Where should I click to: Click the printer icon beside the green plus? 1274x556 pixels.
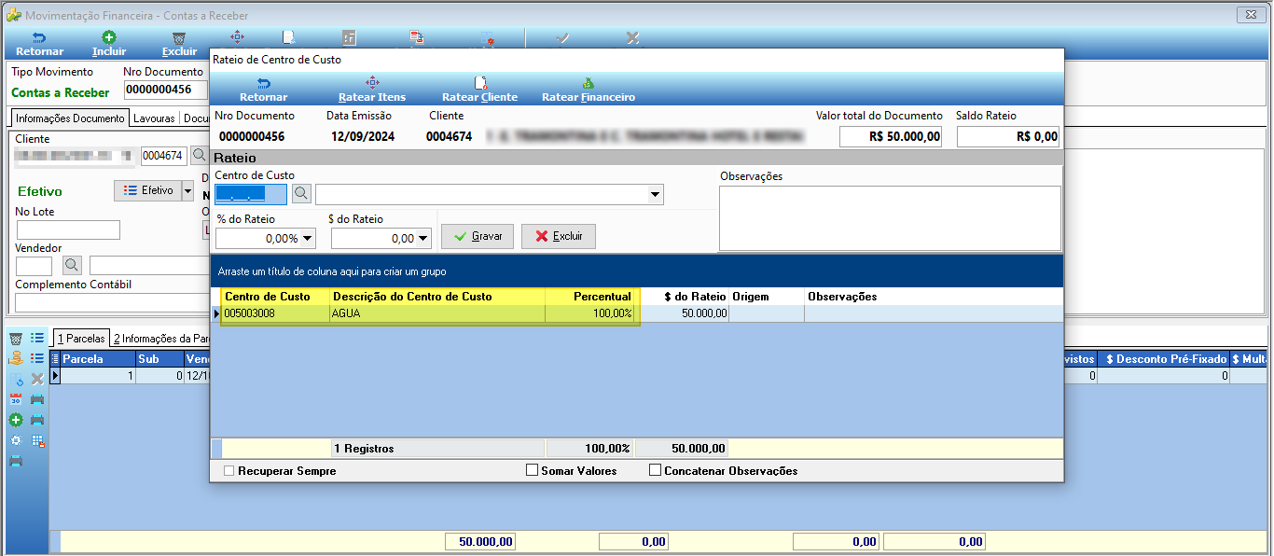click(x=37, y=420)
